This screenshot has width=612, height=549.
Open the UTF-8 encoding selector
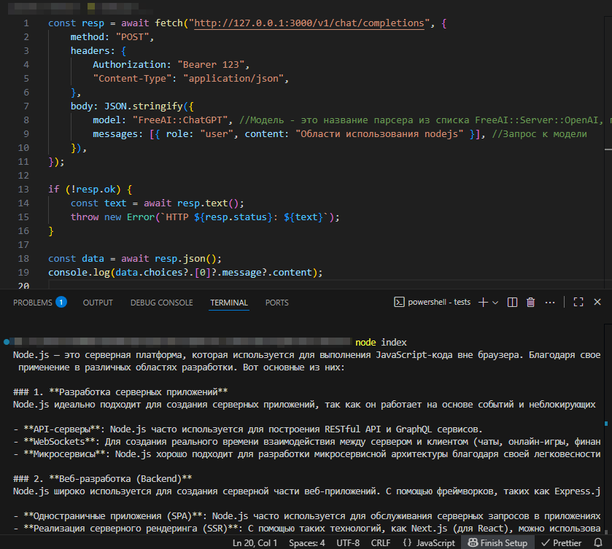(348, 542)
